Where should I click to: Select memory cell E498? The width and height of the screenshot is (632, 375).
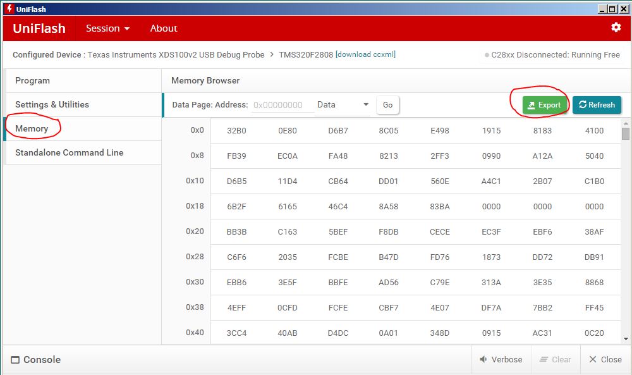(x=440, y=131)
